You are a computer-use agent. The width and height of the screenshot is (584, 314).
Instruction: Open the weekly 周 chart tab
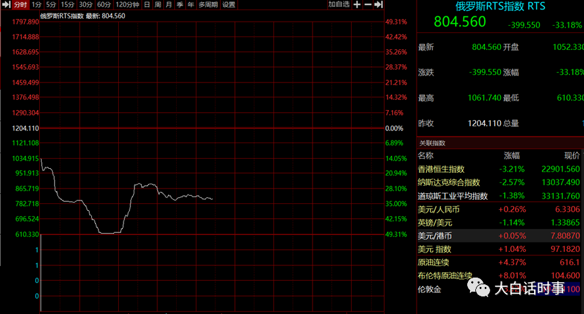[x=158, y=5]
